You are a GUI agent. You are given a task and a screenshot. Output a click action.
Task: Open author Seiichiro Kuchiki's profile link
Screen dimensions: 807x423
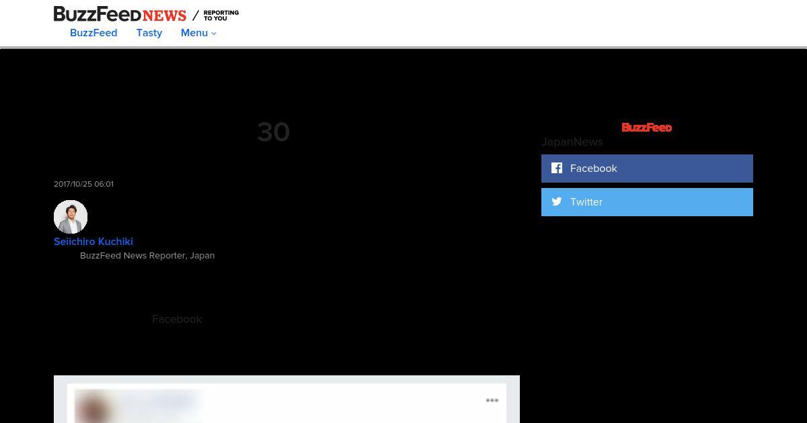(x=93, y=242)
